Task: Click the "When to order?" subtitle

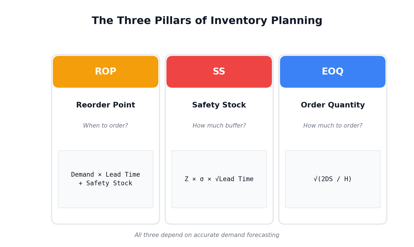Action: coord(105,126)
